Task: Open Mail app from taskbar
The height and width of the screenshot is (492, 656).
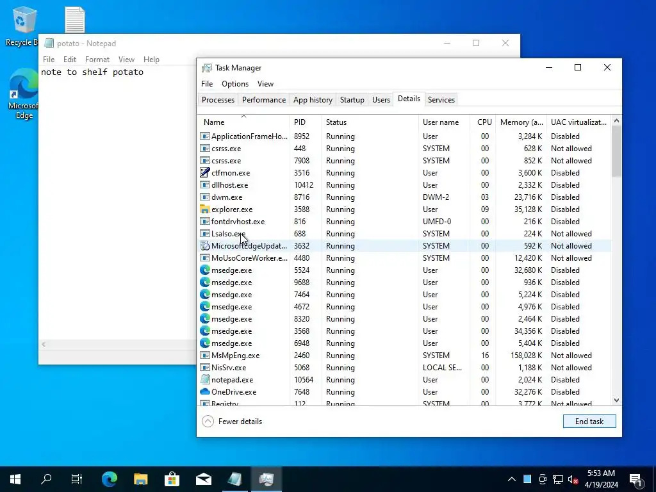Action: pos(204,479)
